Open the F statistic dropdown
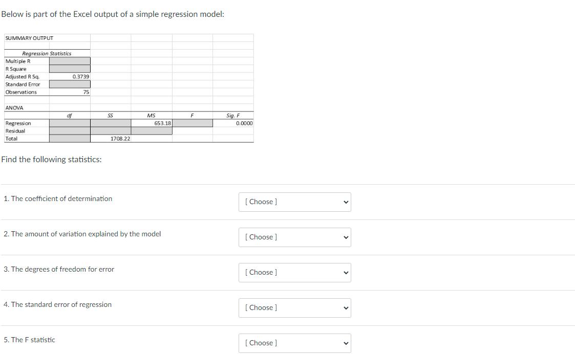The height and width of the screenshot is (354, 575). [294, 343]
